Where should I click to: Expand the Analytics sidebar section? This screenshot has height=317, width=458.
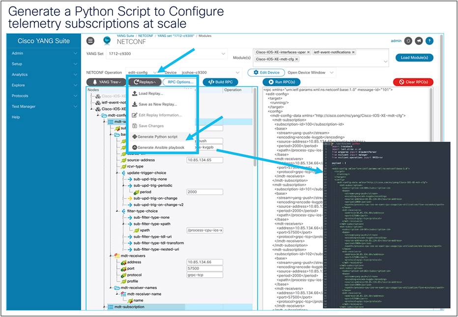tap(44, 75)
